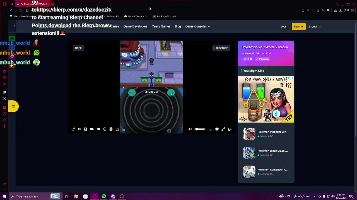Open the Pokémon SoulSilver title link
The height and width of the screenshot is (200, 357).
tap(272, 169)
